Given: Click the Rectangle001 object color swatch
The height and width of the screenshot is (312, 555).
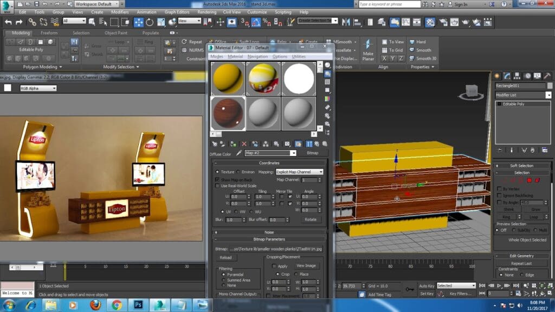Looking at the screenshot, I should (550, 86).
